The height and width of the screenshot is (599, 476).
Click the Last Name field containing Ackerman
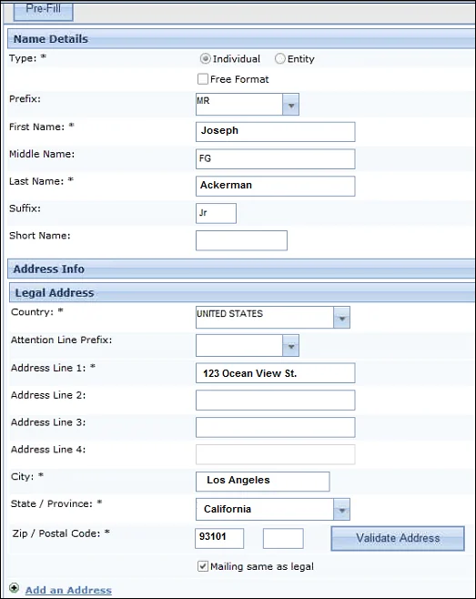(x=276, y=186)
